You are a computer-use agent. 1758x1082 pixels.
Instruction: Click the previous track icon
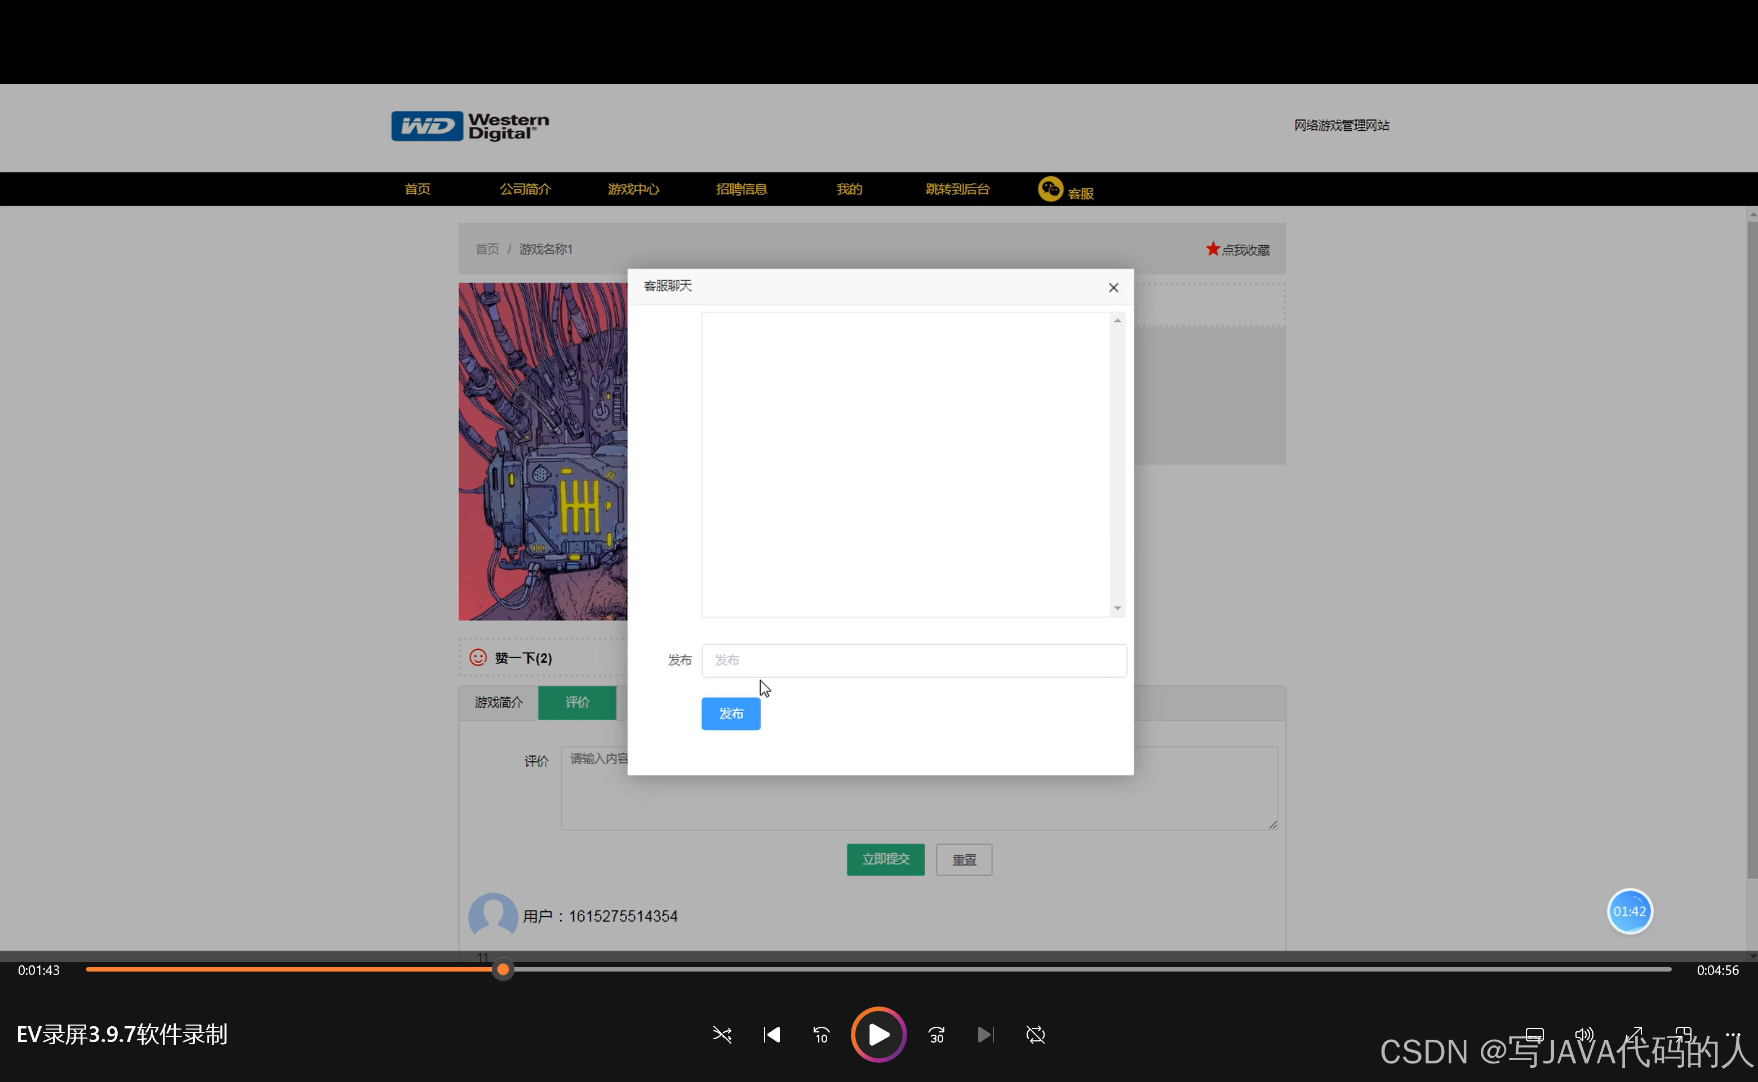click(771, 1035)
